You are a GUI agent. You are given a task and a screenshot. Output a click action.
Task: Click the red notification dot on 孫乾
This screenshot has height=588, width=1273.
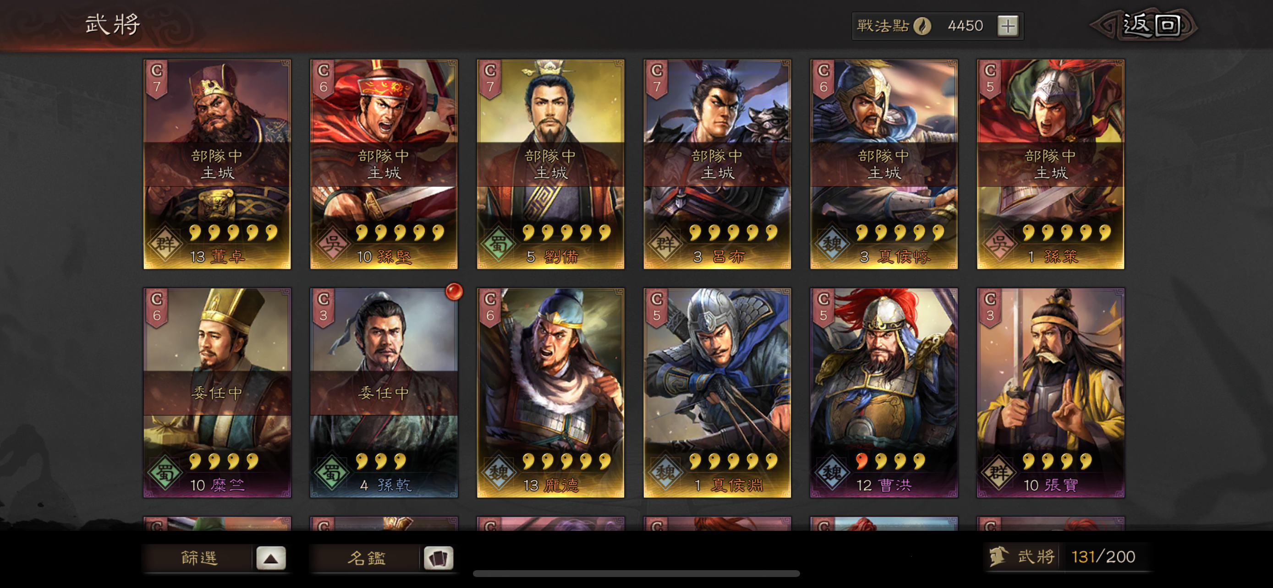[454, 291]
